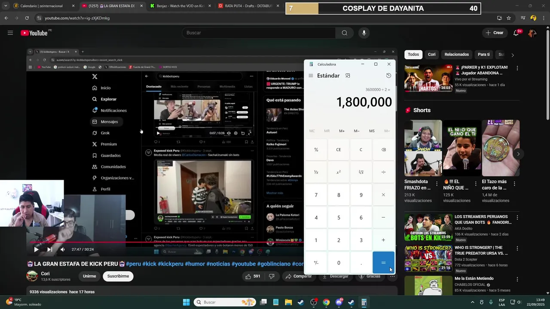Show next Shorts with the right arrow
Image resolution: width=550 pixels, height=309 pixels.
[518, 154]
